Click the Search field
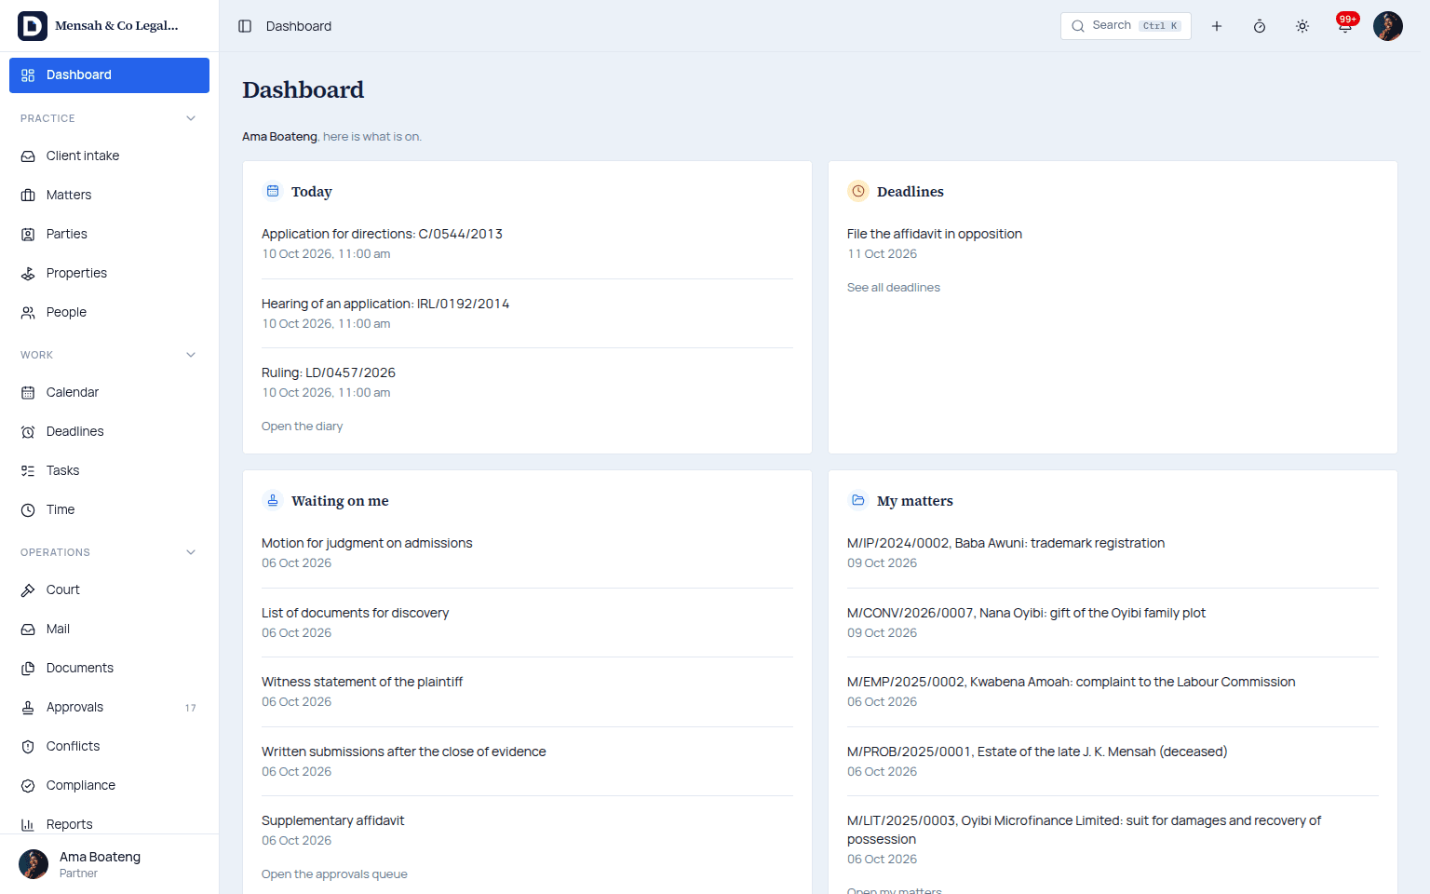Image resolution: width=1430 pixels, height=894 pixels. coord(1126,26)
